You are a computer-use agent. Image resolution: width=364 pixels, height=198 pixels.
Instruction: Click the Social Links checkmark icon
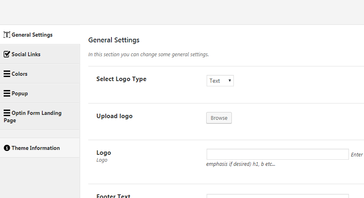point(7,54)
